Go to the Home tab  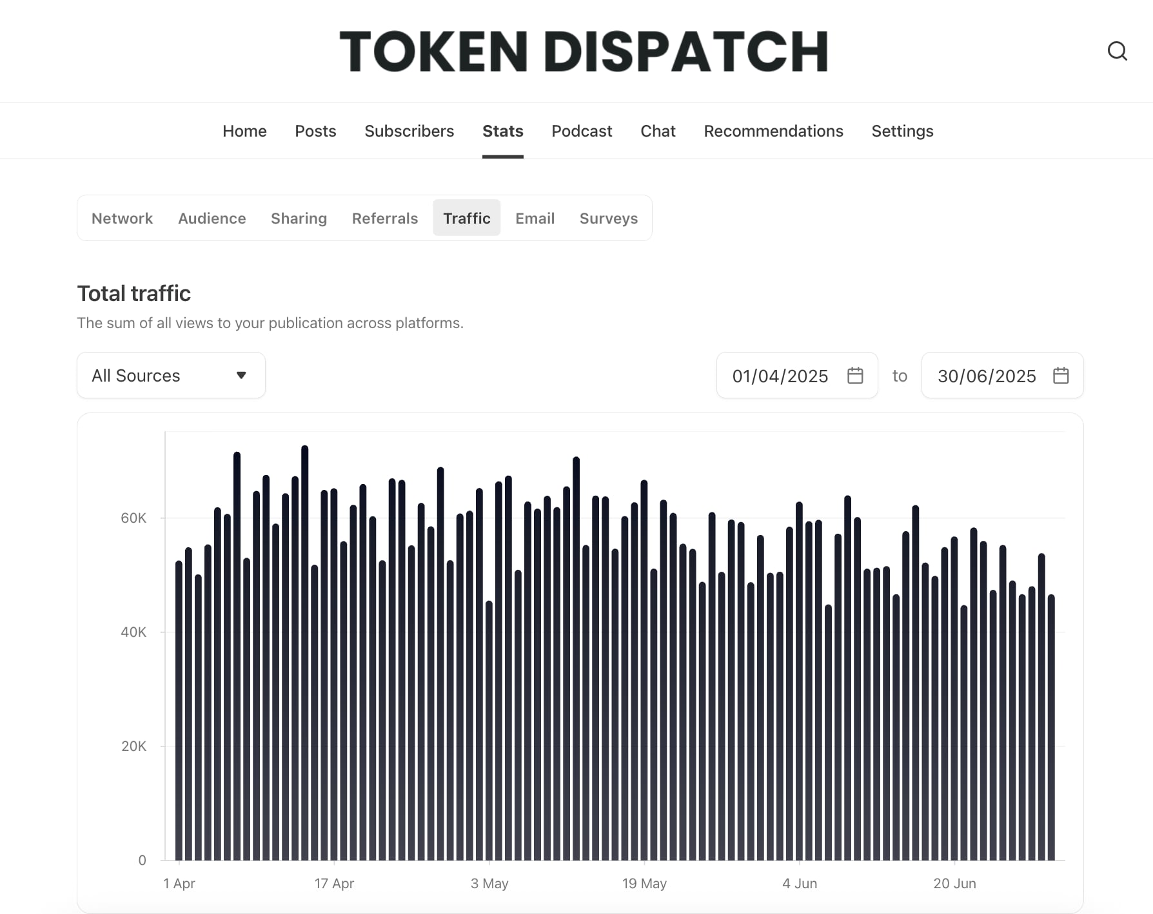[x=244, y=131]
